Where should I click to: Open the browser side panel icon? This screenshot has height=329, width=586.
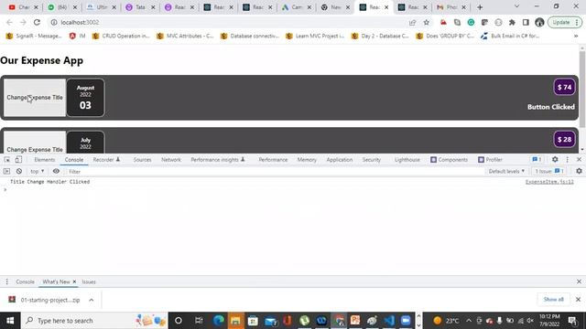point(526,22)
